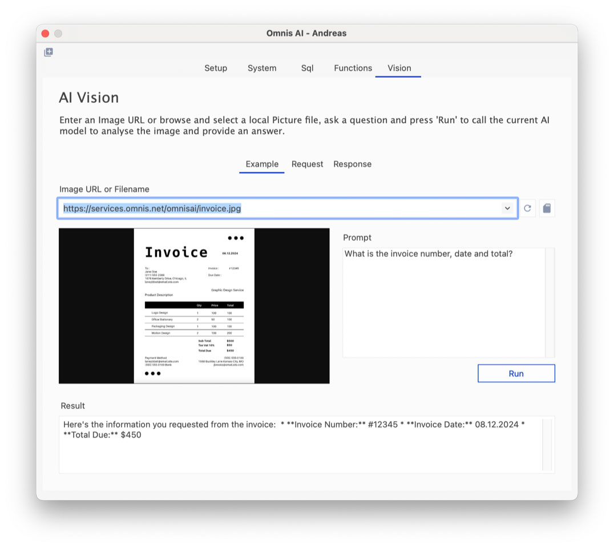The width and height of the screenshot is (614, 548).
Task: Click the Prompt box vertical scrollbar
Action: 550,303
